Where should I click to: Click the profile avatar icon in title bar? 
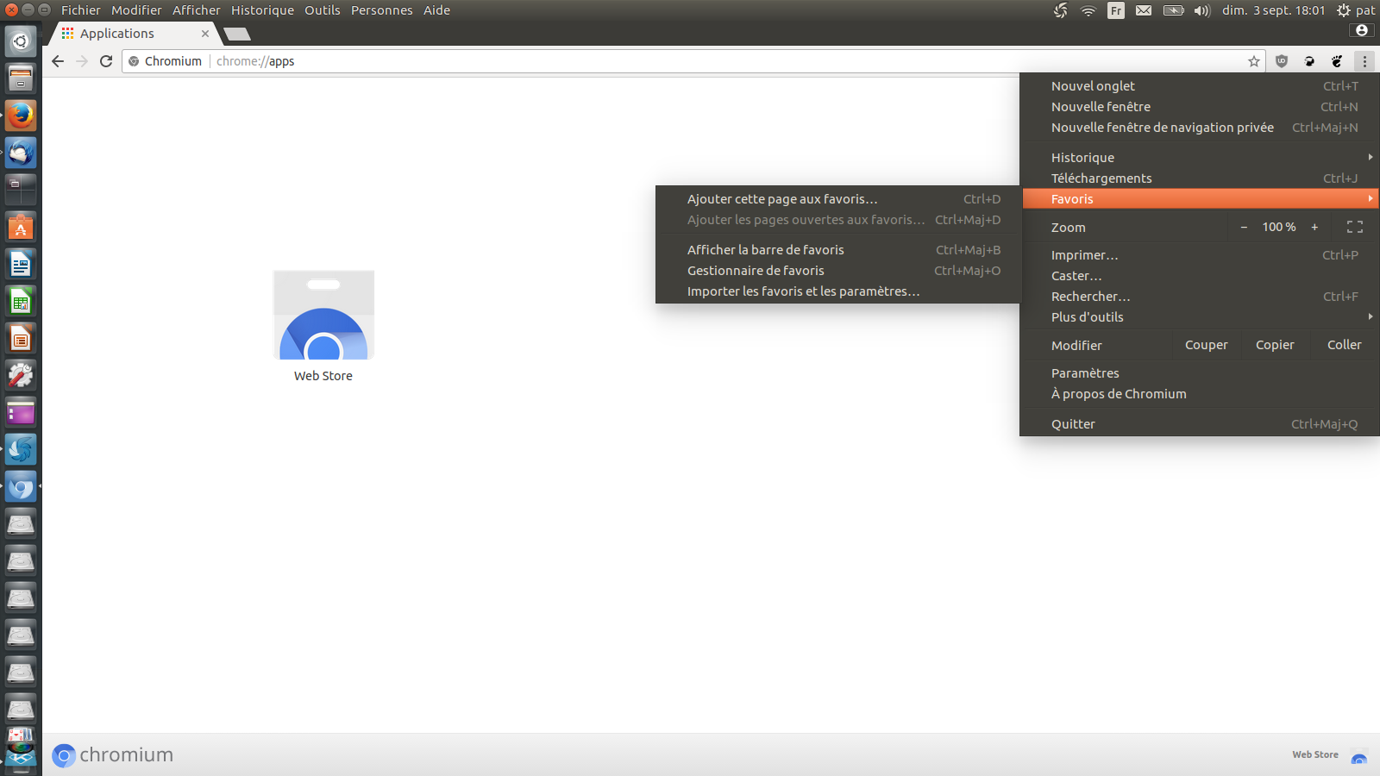(x=1361, y=30)
